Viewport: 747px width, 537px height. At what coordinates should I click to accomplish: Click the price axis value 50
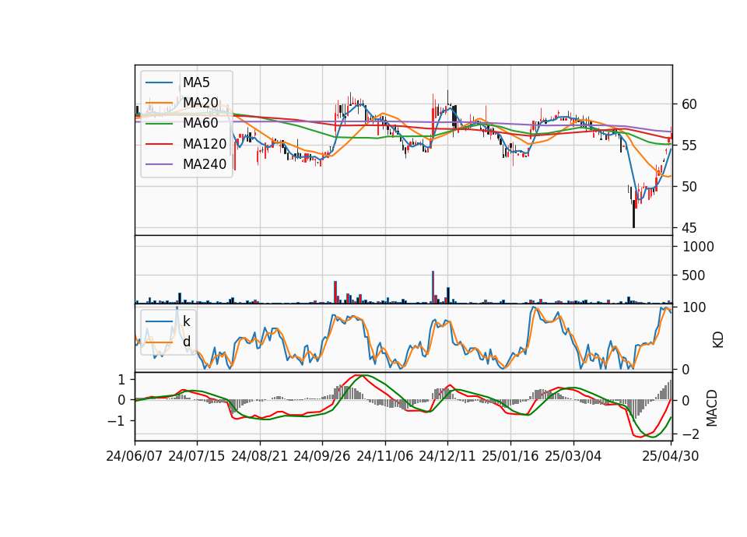click(x=689, y=187)
